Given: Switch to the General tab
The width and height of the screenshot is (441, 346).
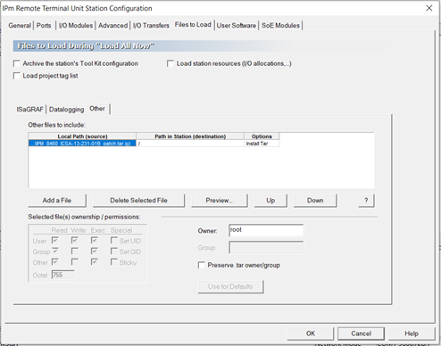Looking at the screenshot, I should coord(20,26).
